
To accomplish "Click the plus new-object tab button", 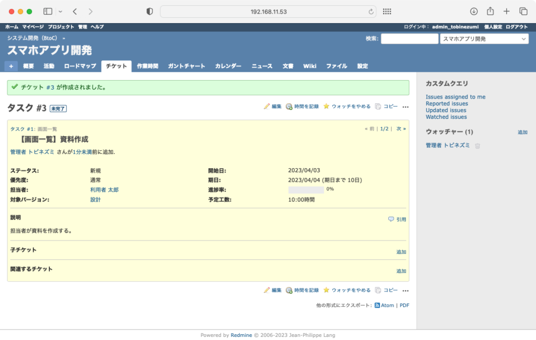I will [x=12, y=66].
